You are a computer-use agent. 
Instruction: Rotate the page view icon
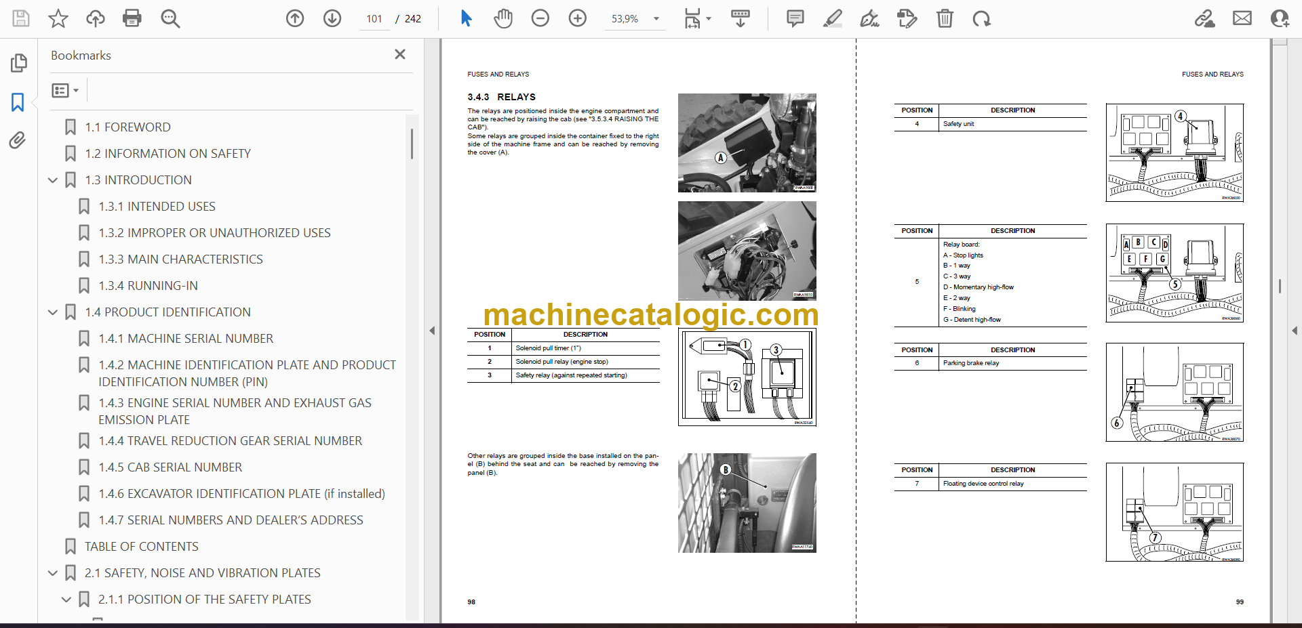pyautogui.click(x=981, y=18)
